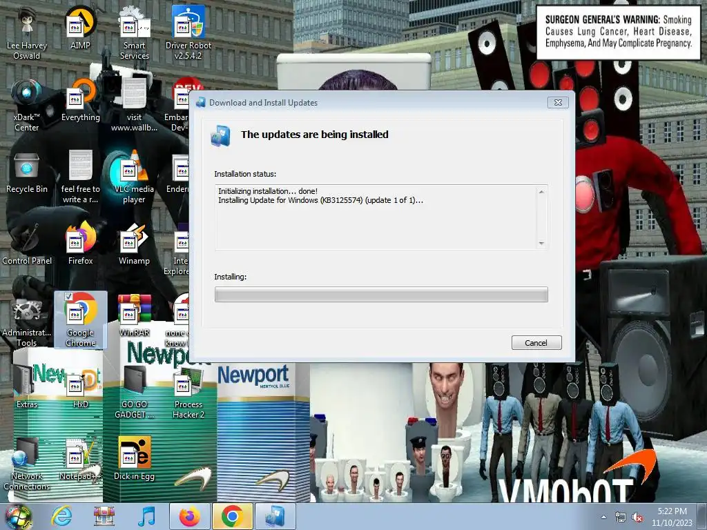Uncheck the Google Chrome icon selection checkbox

click(68, 296)
